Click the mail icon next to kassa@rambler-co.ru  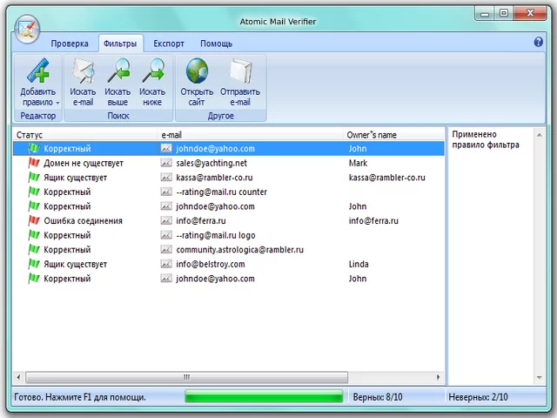pyautogui.click(x=166, y=178)
